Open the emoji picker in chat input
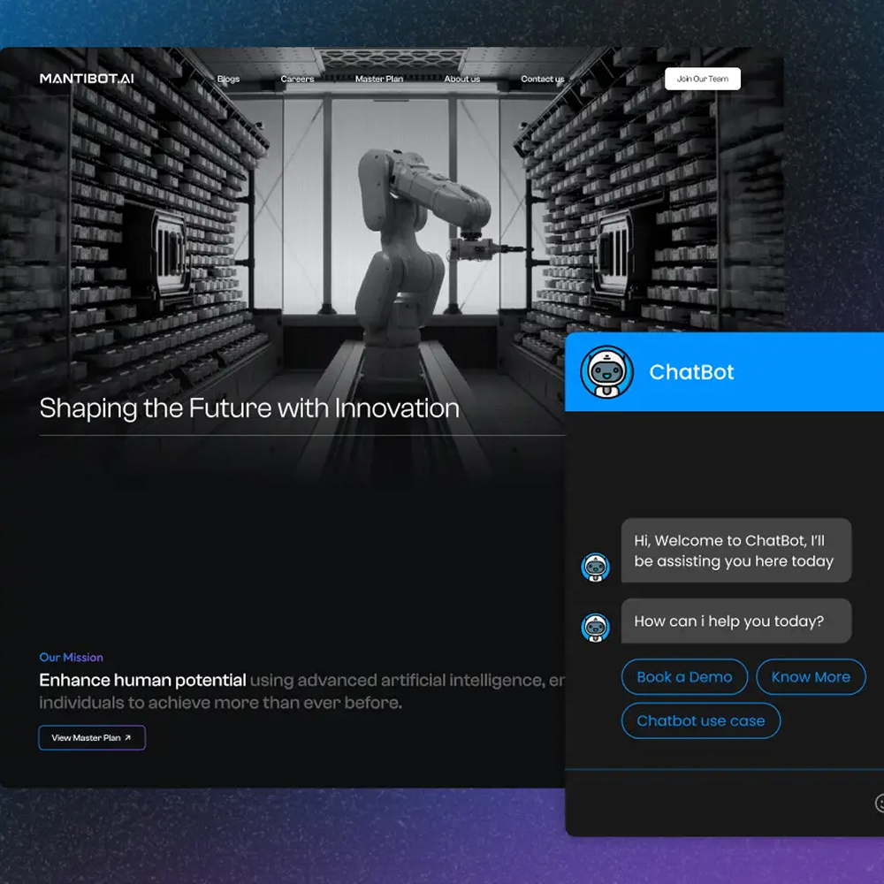Viewport: 884px width, 884px height. (x=880, y=803)
